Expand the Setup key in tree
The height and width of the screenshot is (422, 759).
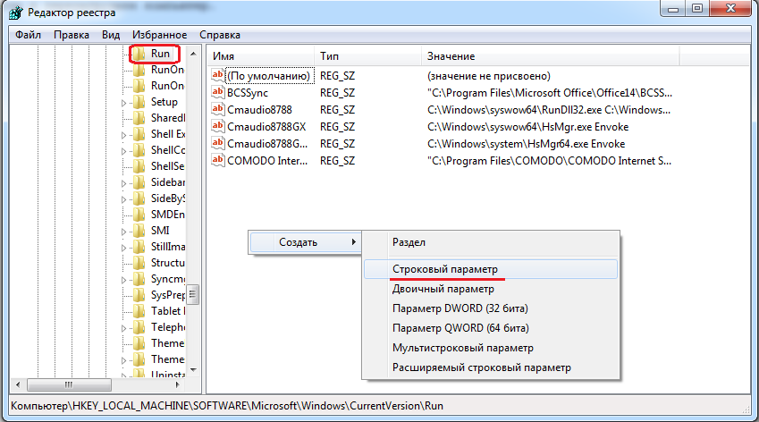click(x=124, y=102)
